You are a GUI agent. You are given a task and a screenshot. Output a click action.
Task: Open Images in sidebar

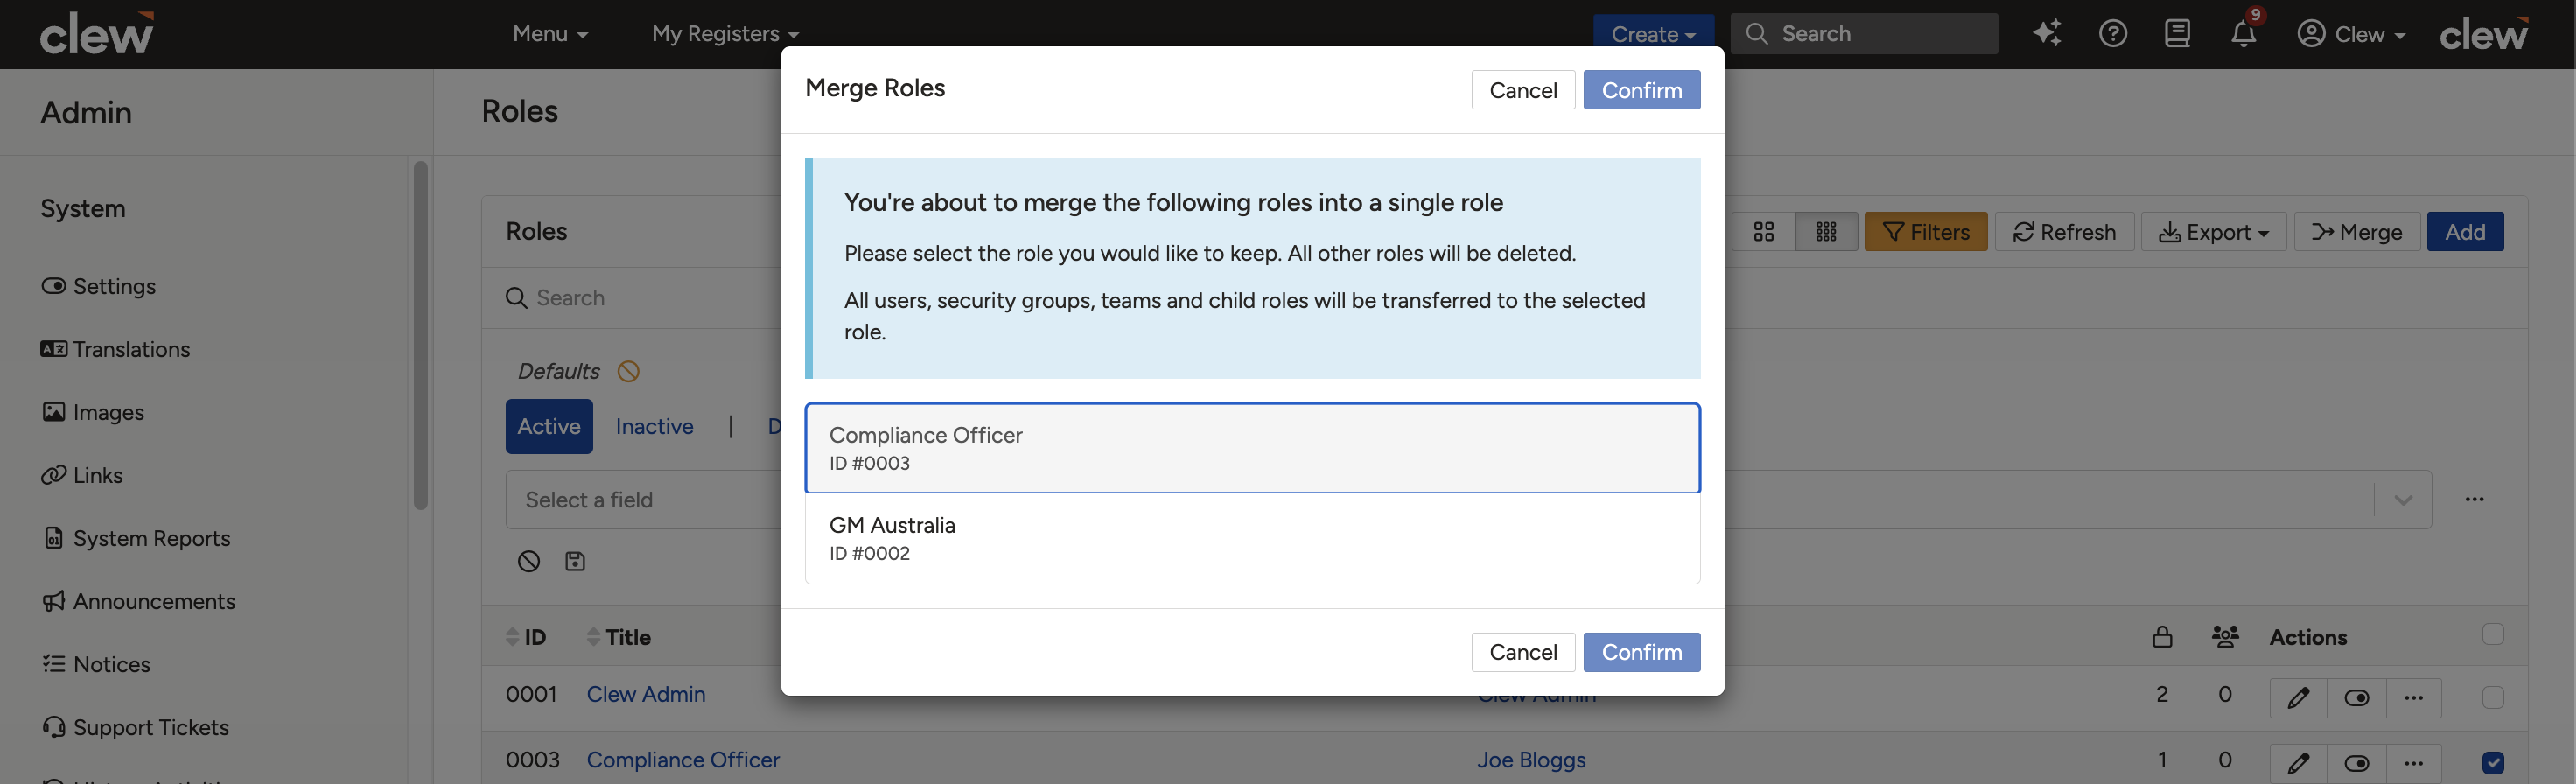[93, 412]
